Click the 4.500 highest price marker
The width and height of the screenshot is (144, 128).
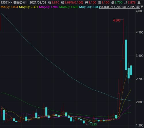tap(117, 20)
